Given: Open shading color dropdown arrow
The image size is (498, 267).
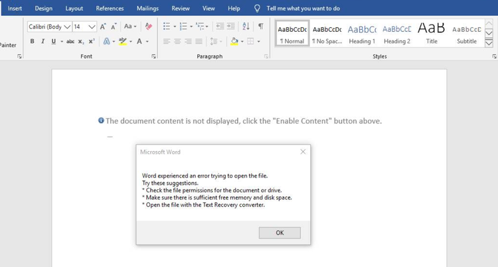Looking at the screenshot, I should [242, 42].
